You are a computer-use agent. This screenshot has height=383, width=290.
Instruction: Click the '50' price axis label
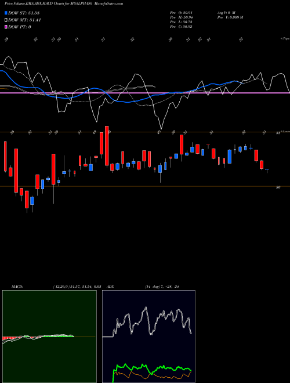[278, 187]
